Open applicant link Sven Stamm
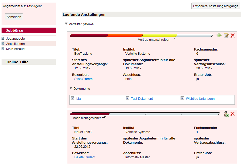This screenshot has width=243, height=165. (x=83, y=79)
